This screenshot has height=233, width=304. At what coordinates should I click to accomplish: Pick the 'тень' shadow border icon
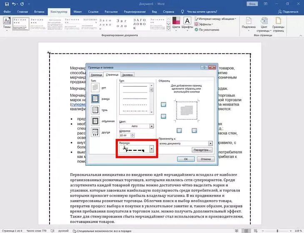(x=95, y=110)
